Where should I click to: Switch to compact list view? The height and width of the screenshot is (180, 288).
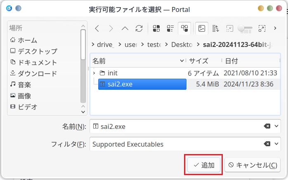tap(170, 28)
